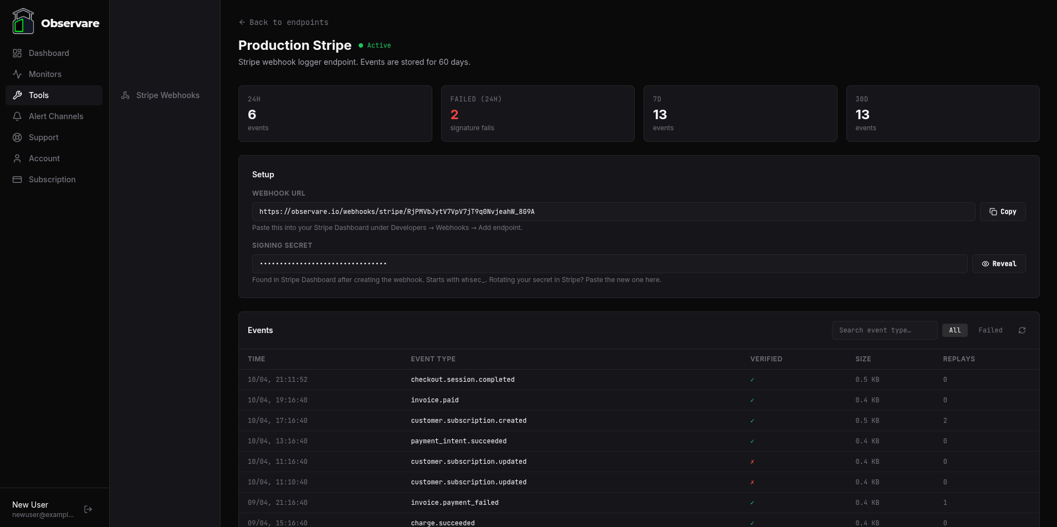Screen dimensions: 1057x527
Task: Open the Tools section in the sidebar
Action: (x=38, y=95)
